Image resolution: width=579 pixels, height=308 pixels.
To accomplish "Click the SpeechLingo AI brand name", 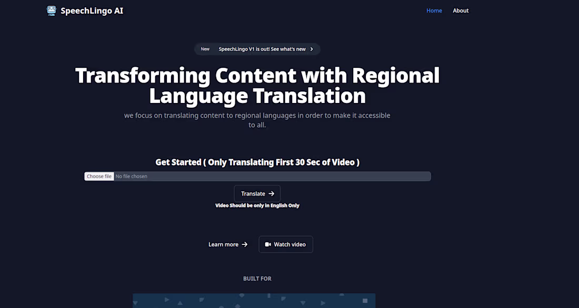I will (91, 10).
